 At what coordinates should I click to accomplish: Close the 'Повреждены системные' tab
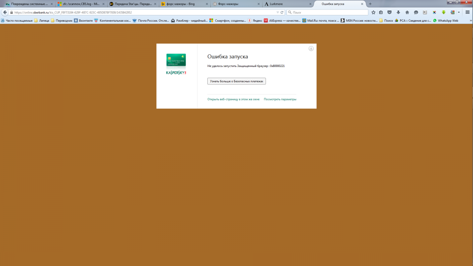click(x=51, y=4)
